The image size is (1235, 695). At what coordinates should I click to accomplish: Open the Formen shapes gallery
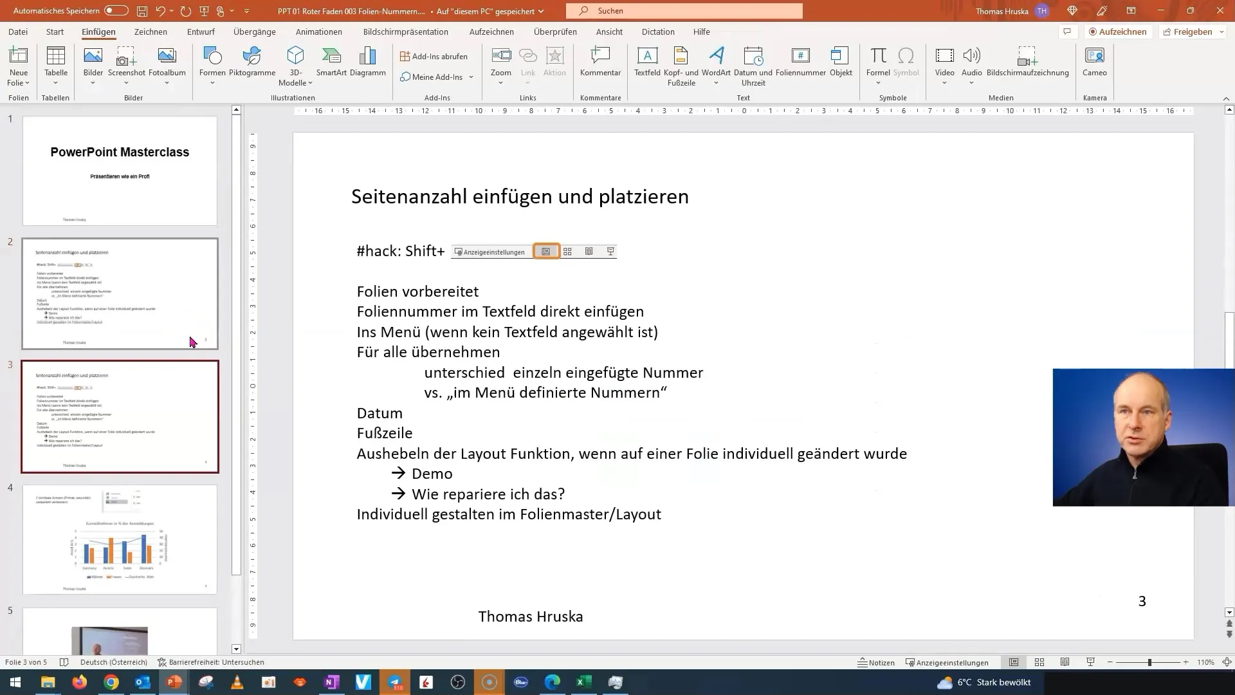pyautogui.click(x=212, y=66)
